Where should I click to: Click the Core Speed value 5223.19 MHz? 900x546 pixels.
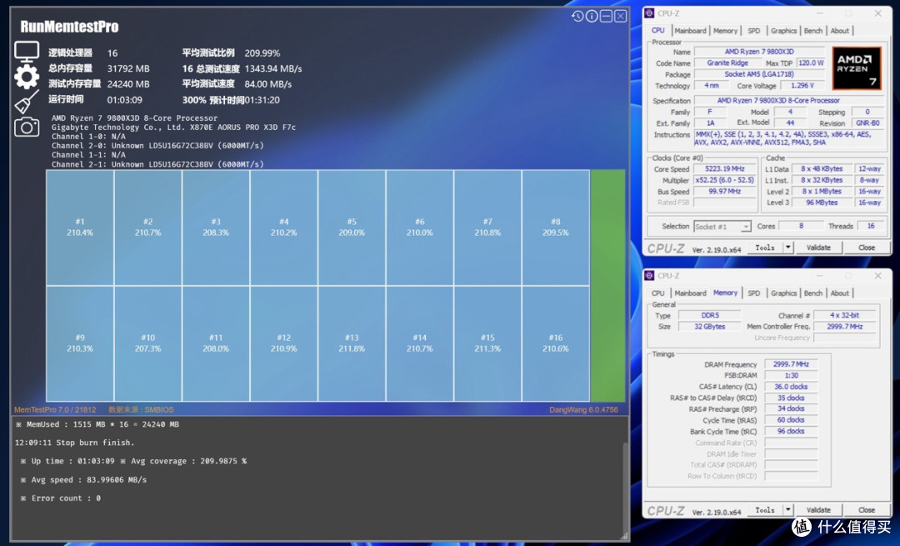(x=725, y=168)
